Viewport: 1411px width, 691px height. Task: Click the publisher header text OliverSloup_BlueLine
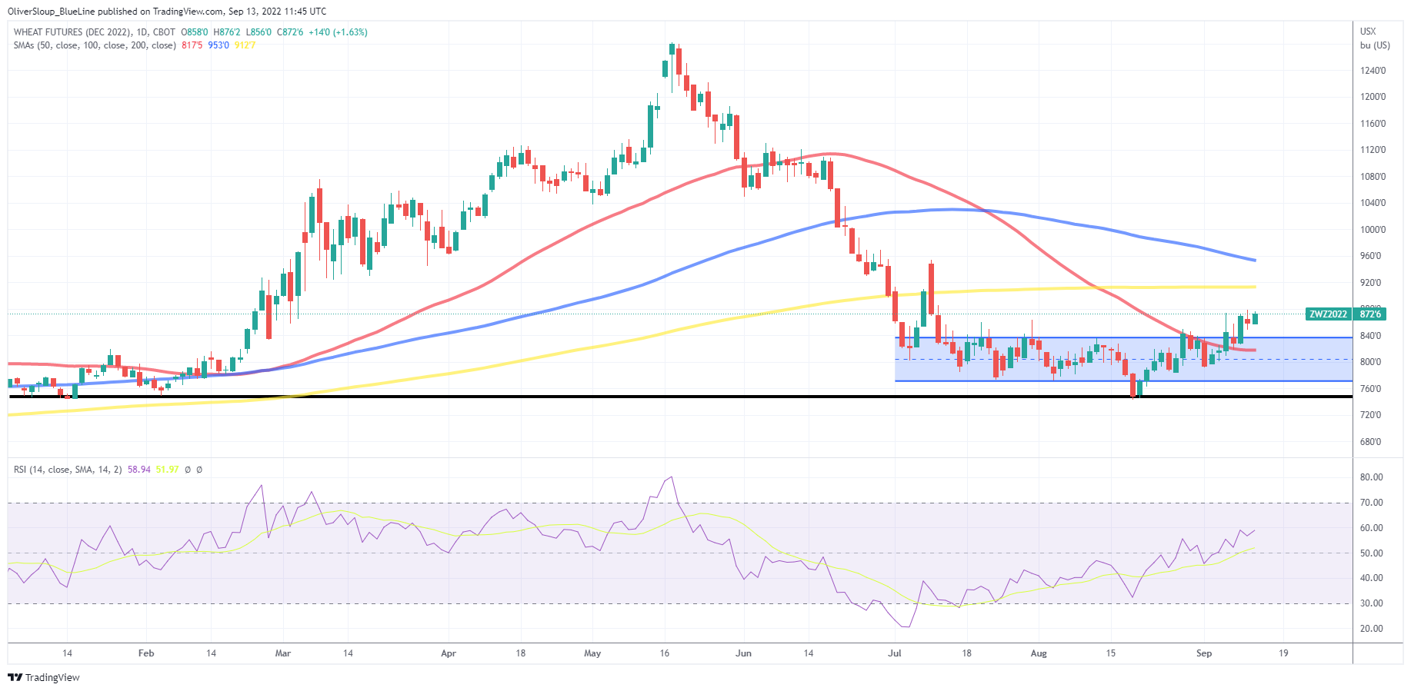(56, 12)
